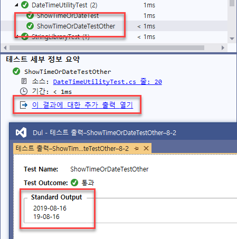Select the DateTimeUtilityTest (2) group row
Image resolution: width=237 pixels, height=239 pixels.
(114, 5)
